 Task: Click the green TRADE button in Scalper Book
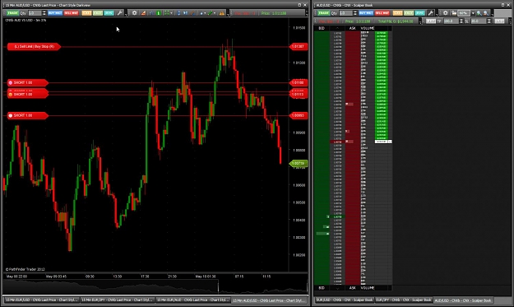(323, 13)
